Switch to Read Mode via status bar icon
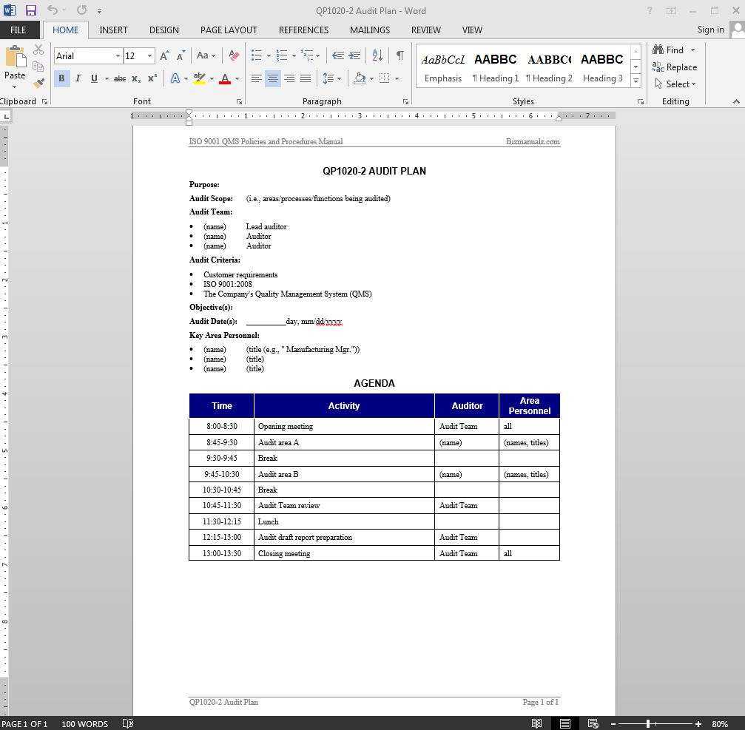745x730 pixels. pyautogui.click(x=536, y=723)
